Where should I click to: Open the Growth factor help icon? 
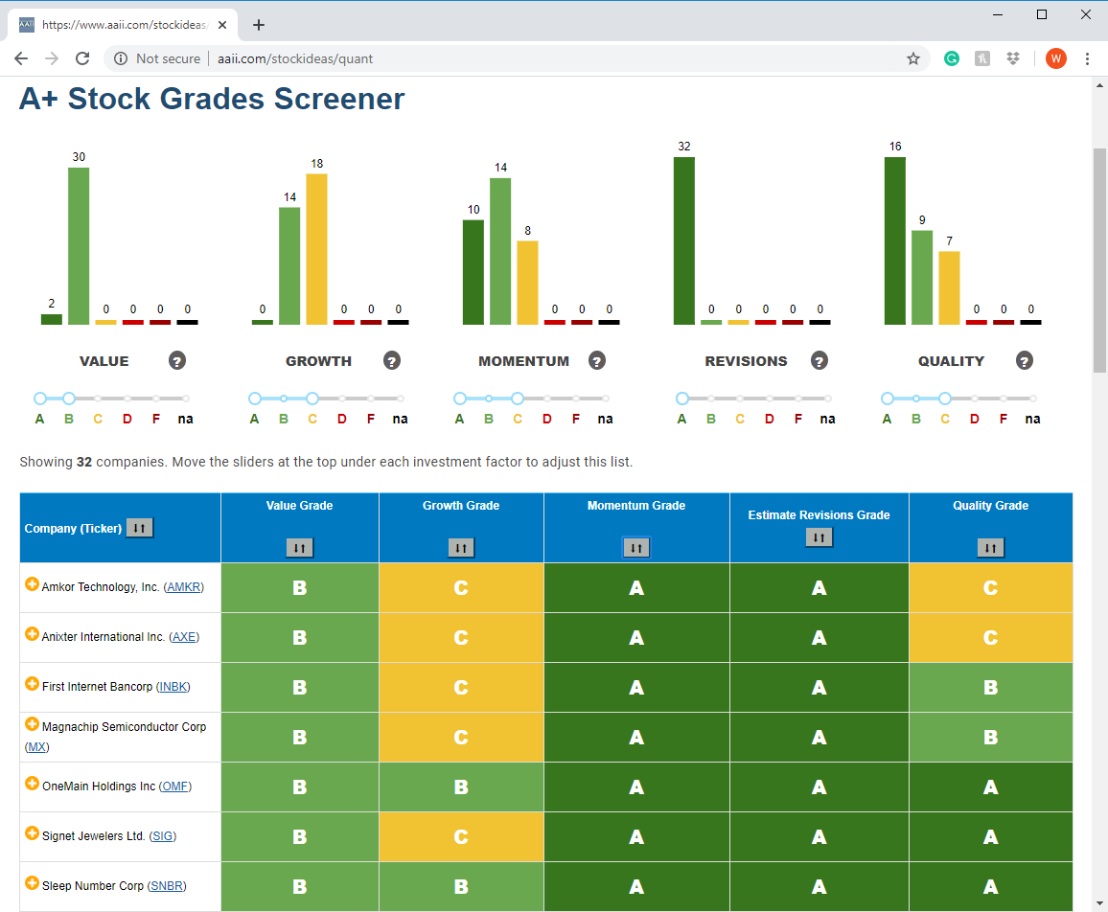(391, 361)
